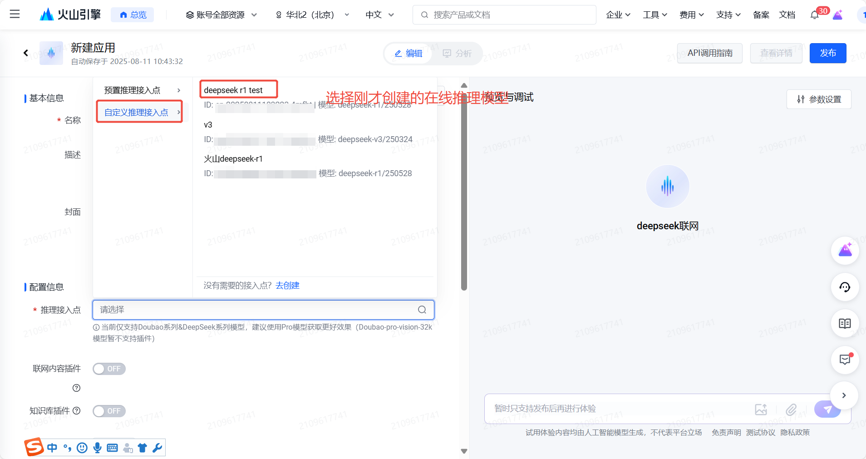This screenshot has width=866, height=459.
Task: Open the documentation book button
Action: [845, 323]
